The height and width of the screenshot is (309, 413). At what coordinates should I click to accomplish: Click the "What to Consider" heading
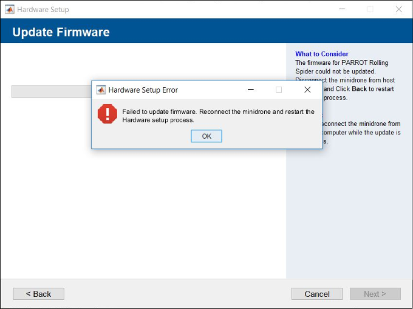[322, 54]
